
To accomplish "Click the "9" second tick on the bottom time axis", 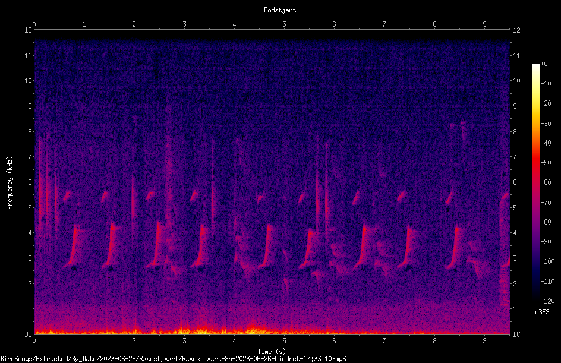I will coord(485,341).
